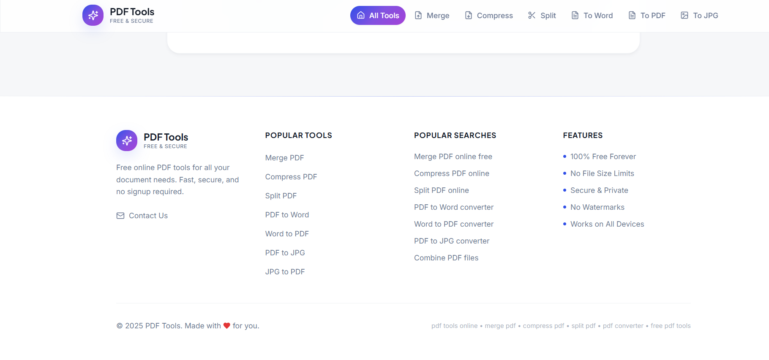The width and height of the screenshot is (769, 360).
Task: Click the Compress download-file icon in navbar
Action: pos(469,15)
